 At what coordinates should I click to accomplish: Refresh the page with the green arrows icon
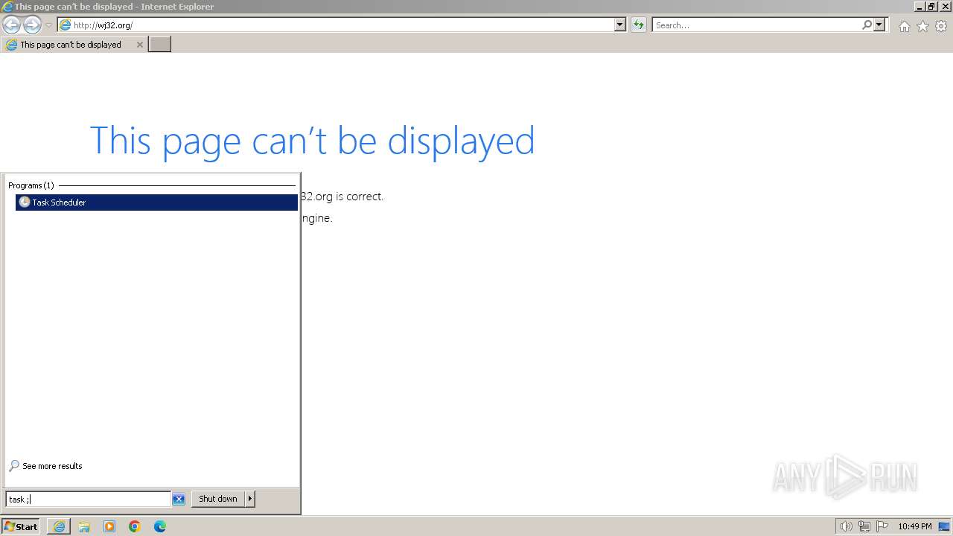pyautogui.click(x=638, y=25)
